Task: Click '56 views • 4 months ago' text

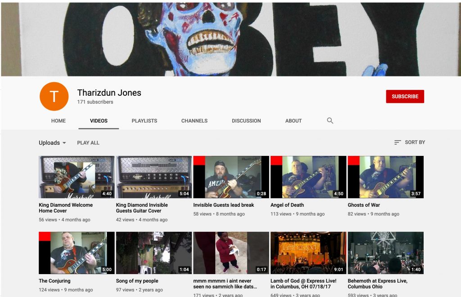Action: tap(64, 220)
